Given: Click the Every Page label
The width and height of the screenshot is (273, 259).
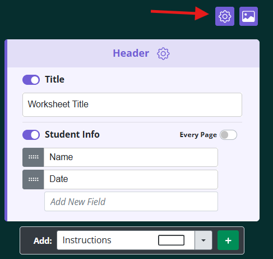Looking at the screenshot, I should click(x=198, y=135).
